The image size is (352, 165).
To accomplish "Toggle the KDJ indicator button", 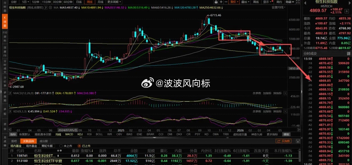I will [80, 134].
